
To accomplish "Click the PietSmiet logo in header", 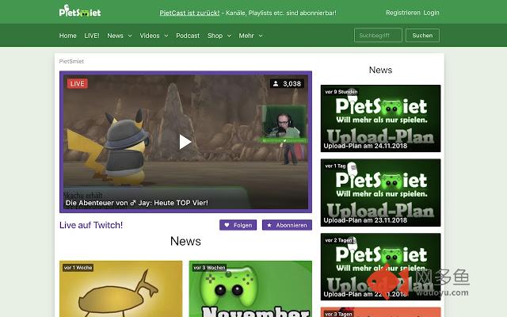I will coord(80,11).
